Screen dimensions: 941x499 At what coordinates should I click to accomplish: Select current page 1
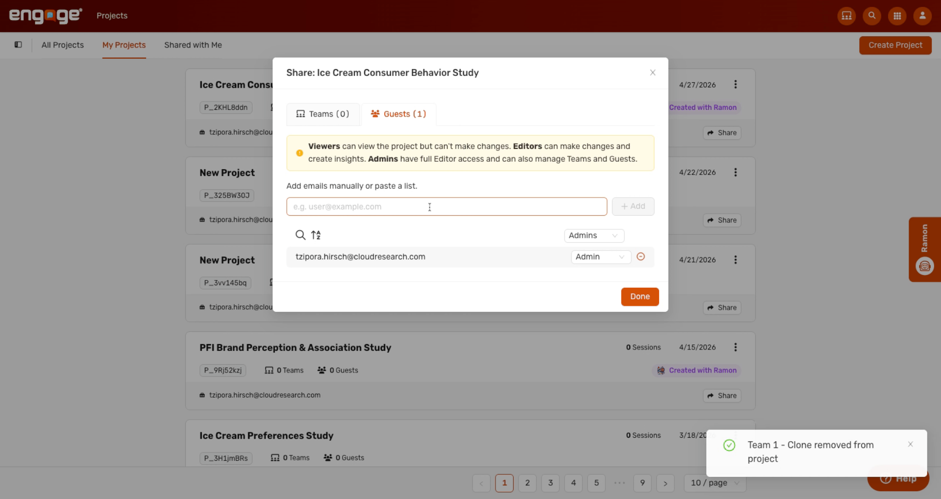tap(504, 483)
